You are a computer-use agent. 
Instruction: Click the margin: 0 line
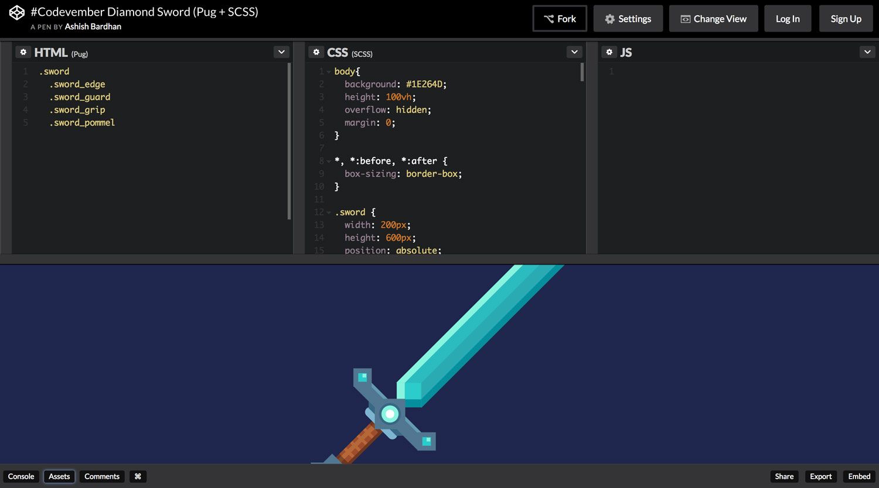pos(370,123)
